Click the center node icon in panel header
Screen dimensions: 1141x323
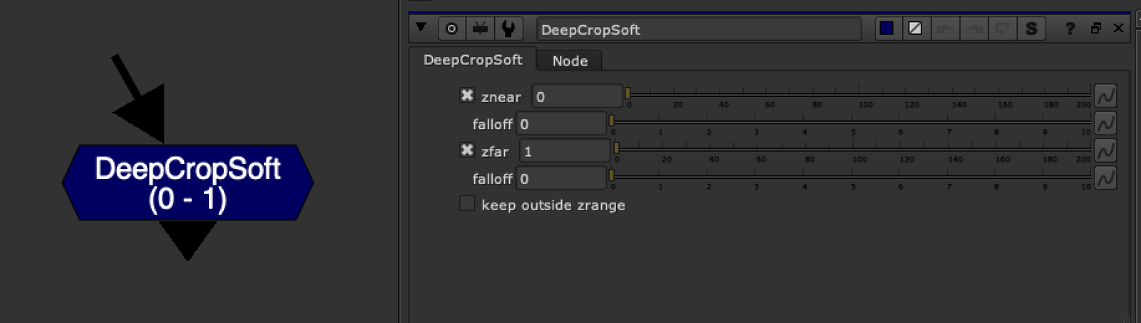pyautogui.click(x=451, y=29)
